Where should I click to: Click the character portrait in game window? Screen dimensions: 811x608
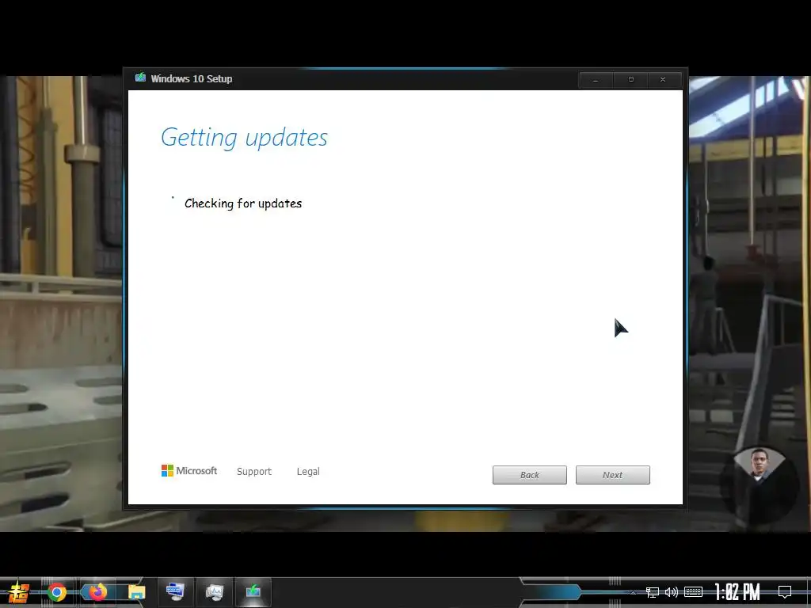tap(759, 465)
